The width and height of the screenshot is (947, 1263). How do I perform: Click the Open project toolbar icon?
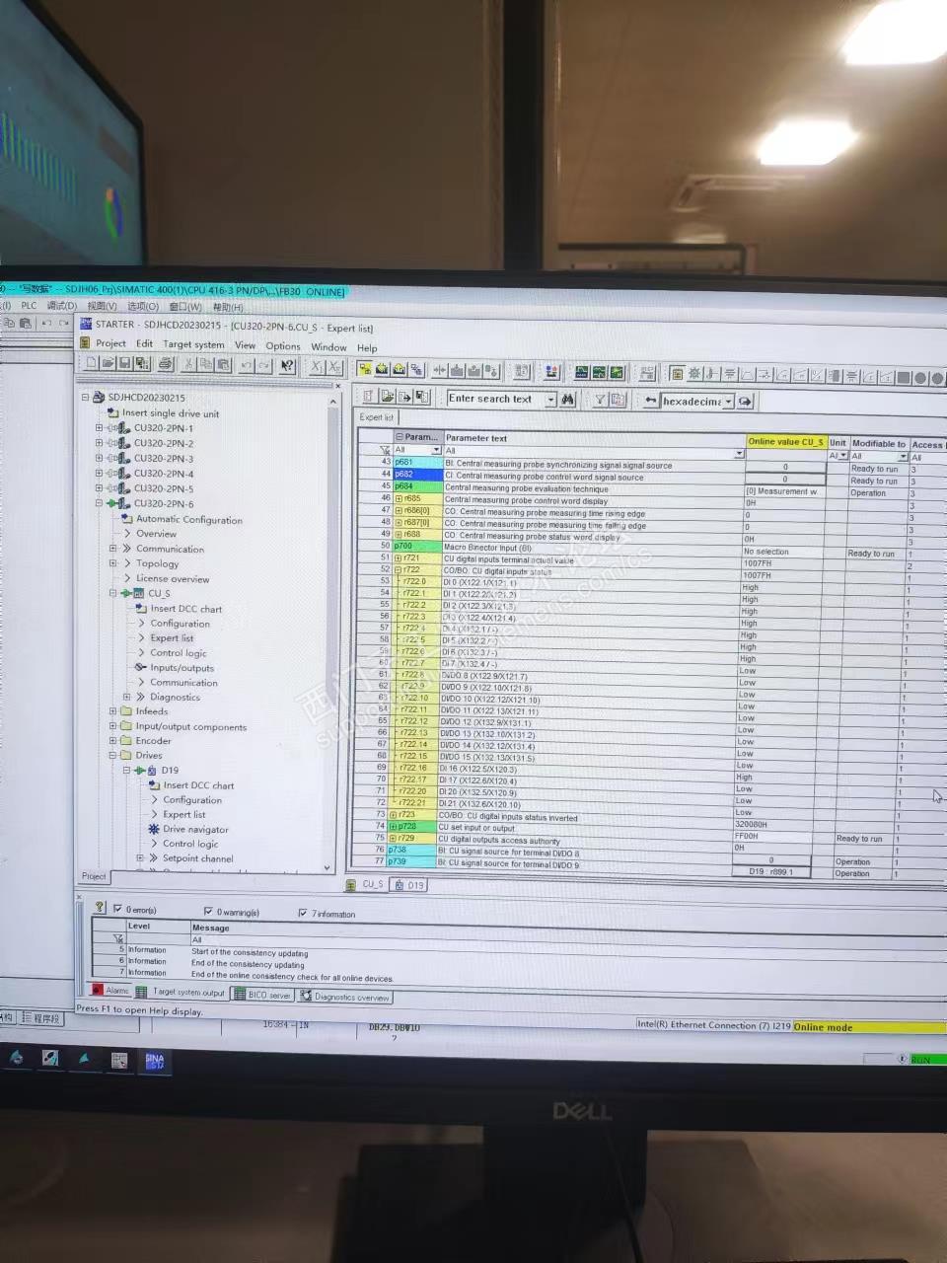[x=108, y=364]
